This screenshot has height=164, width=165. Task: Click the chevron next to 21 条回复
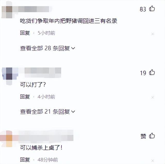coord(73,112)
